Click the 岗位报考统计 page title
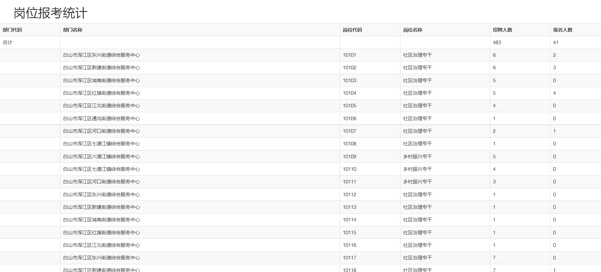Image resolution: width=601 pixels, height=272 pixels. click(50, 13)
